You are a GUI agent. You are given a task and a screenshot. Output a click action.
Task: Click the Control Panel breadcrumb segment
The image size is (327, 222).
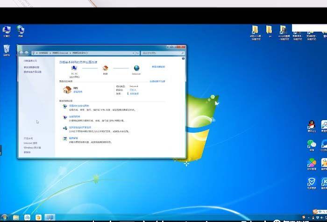[x=43, y=53]
